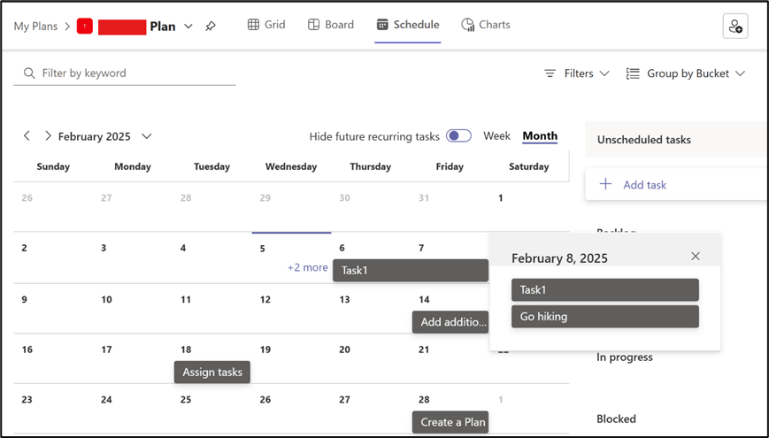Click Add task in unscheduled panel
769x438 pixels.
pos(644,185)
